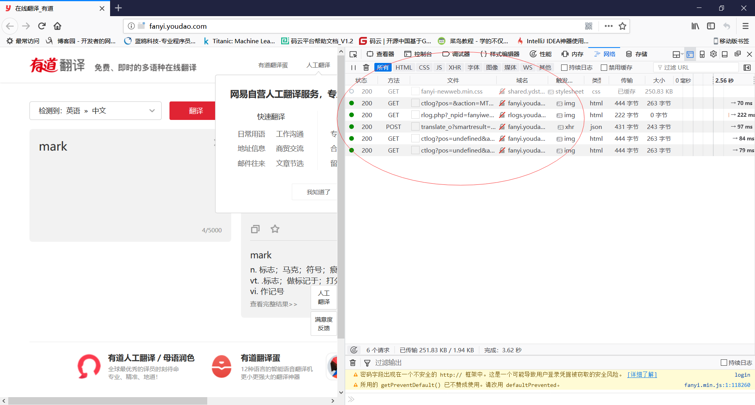Toggle responsive design mode icon
This screenshot has width=755, height=405.
point(702,54)
